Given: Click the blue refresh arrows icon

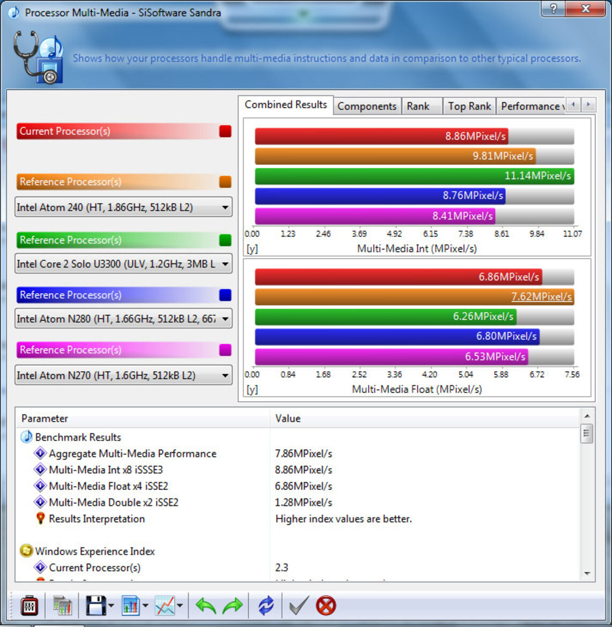Looking at the screenshot, I should pyautogui.click(x=266, y=606).
